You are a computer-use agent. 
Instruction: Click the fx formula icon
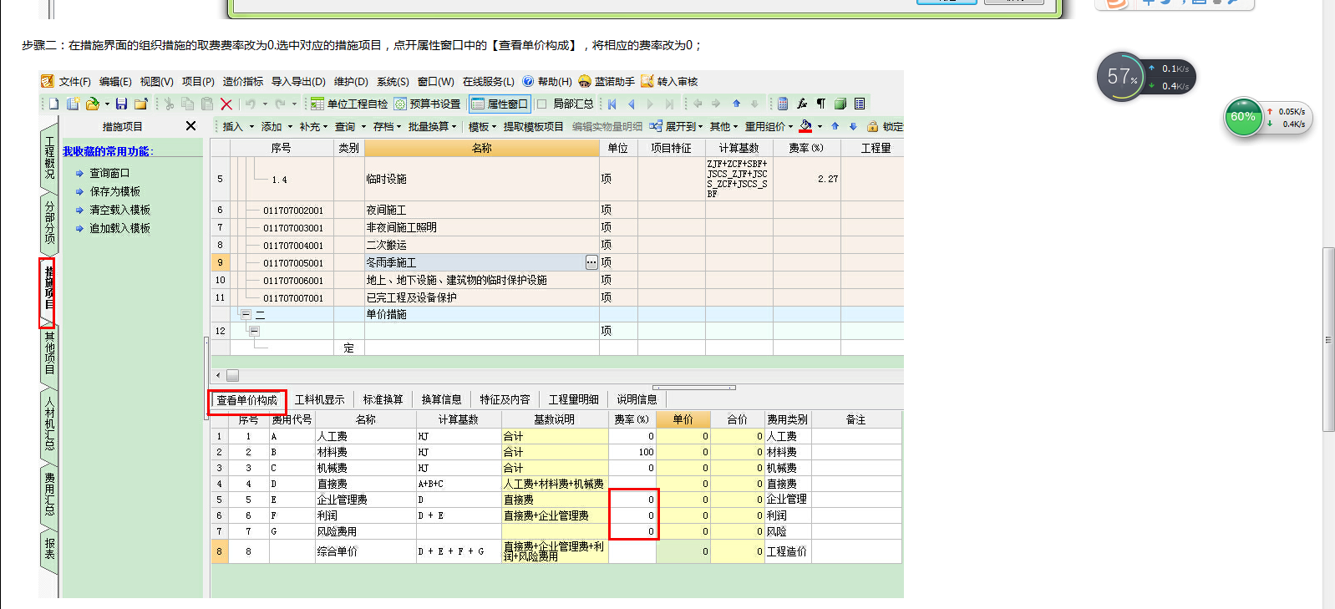click(x=802, y=104)
